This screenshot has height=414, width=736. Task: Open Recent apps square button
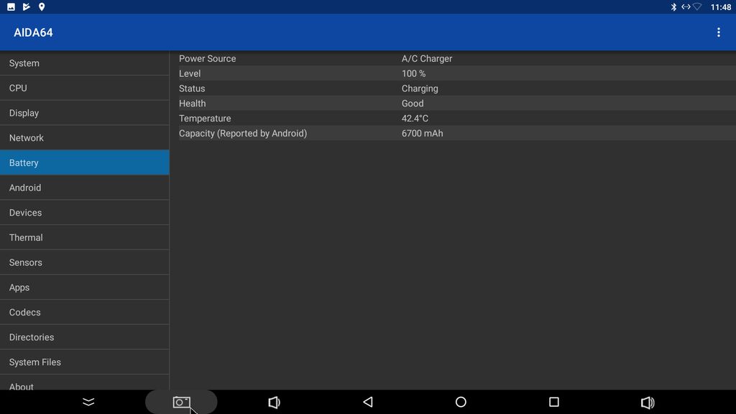point(553,402)
